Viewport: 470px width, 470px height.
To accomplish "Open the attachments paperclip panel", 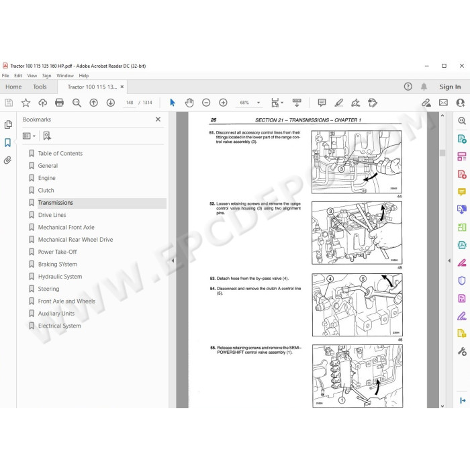I will 7,160.
